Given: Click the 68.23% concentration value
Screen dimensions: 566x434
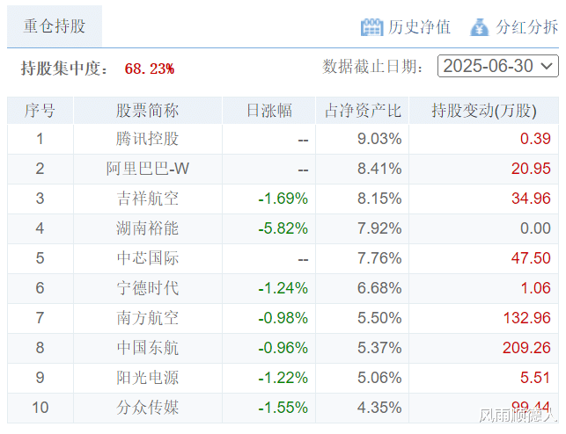Looking at the screenshot, I should (x=150, y=69).
